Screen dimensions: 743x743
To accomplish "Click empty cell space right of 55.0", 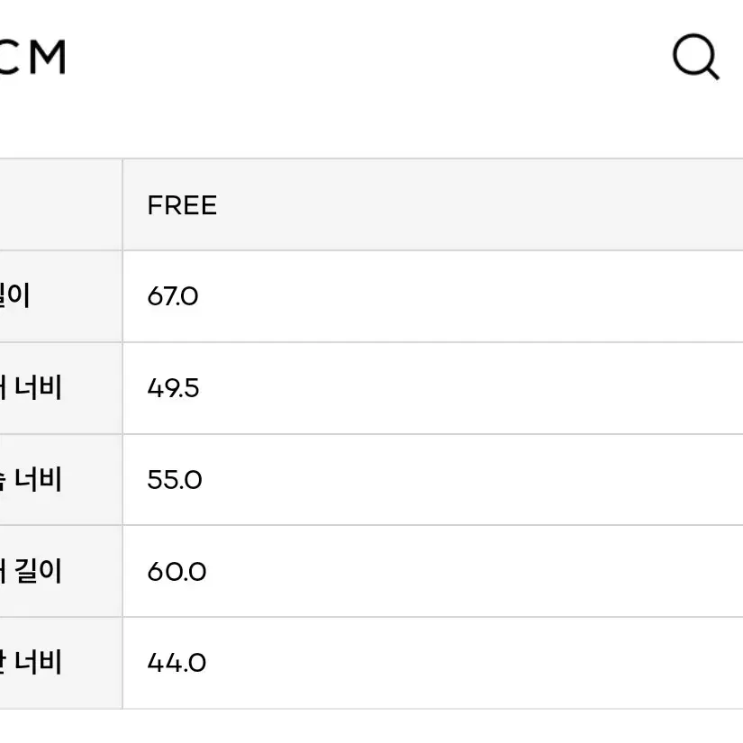I will pos(473,479).
